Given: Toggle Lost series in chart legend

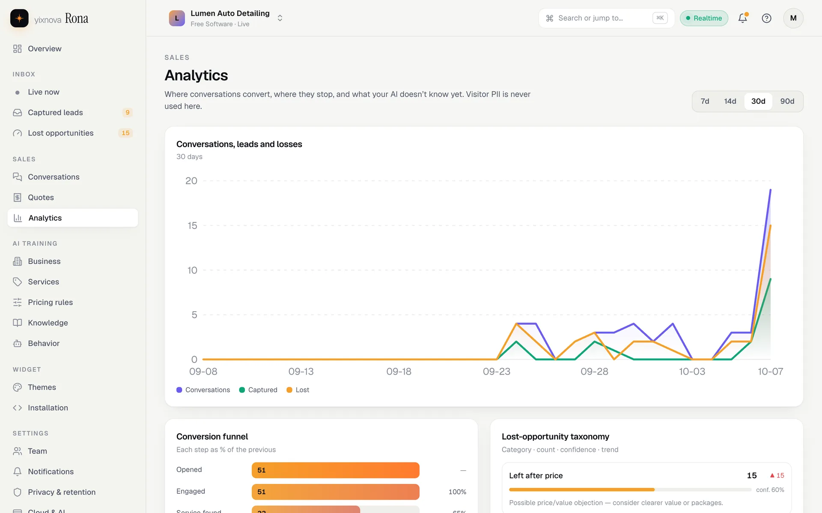Looking at the screenshot, I should [x=298, y=390].
